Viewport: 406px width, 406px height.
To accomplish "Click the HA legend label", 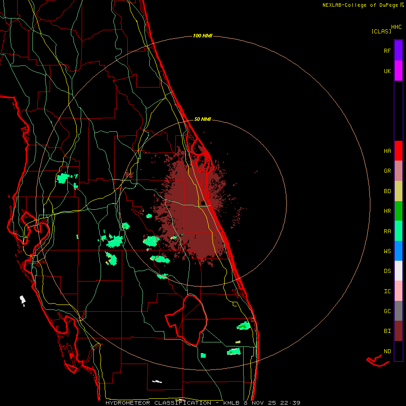I will [387, 151].
